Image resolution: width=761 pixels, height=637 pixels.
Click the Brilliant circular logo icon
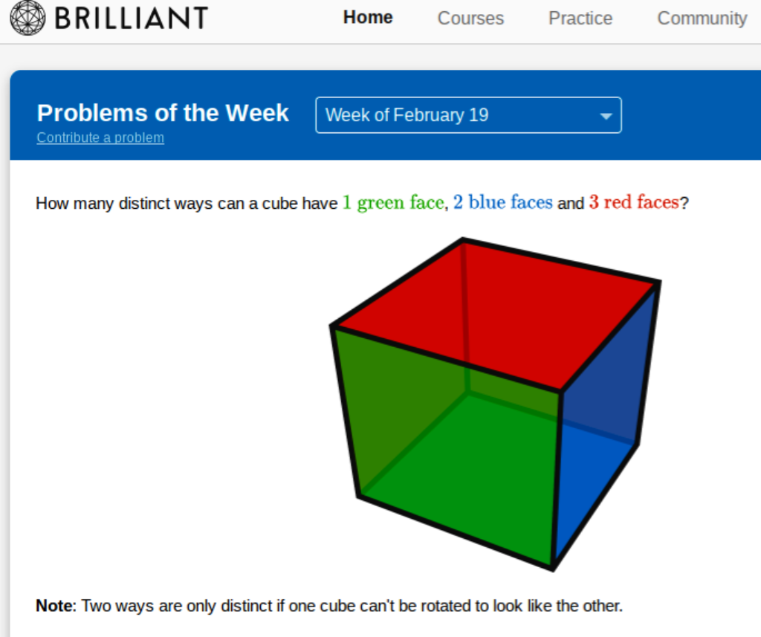point(27,17)
